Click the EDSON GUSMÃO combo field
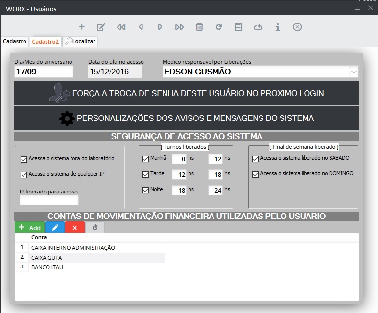This screenshot has width=378, height=313. [256, 72]
